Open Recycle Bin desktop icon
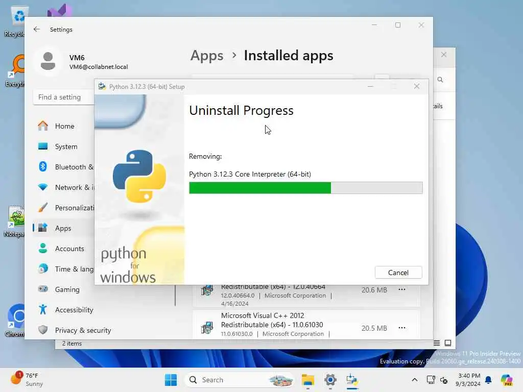The height and width of the screenshot is (392, 523). [15, 21]
